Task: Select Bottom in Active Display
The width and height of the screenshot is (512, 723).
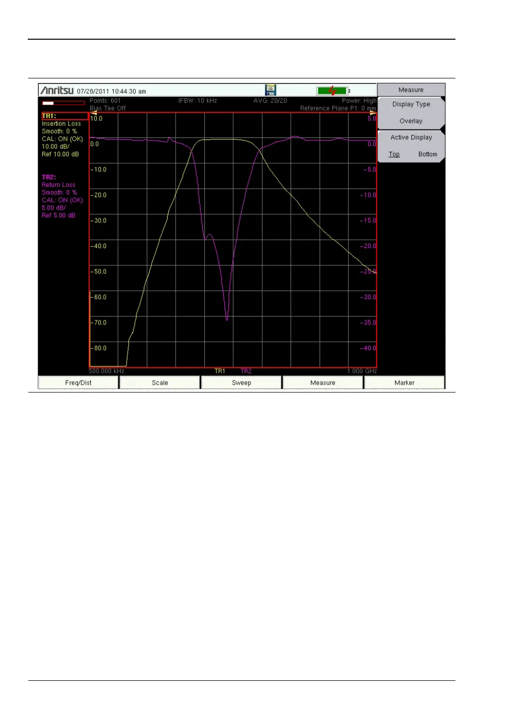Action: click(x=428, y=154)
